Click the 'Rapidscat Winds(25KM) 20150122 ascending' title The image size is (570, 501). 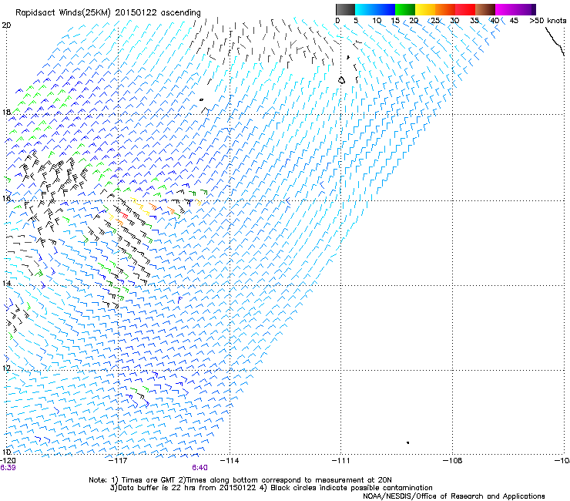tap(108, 13)
